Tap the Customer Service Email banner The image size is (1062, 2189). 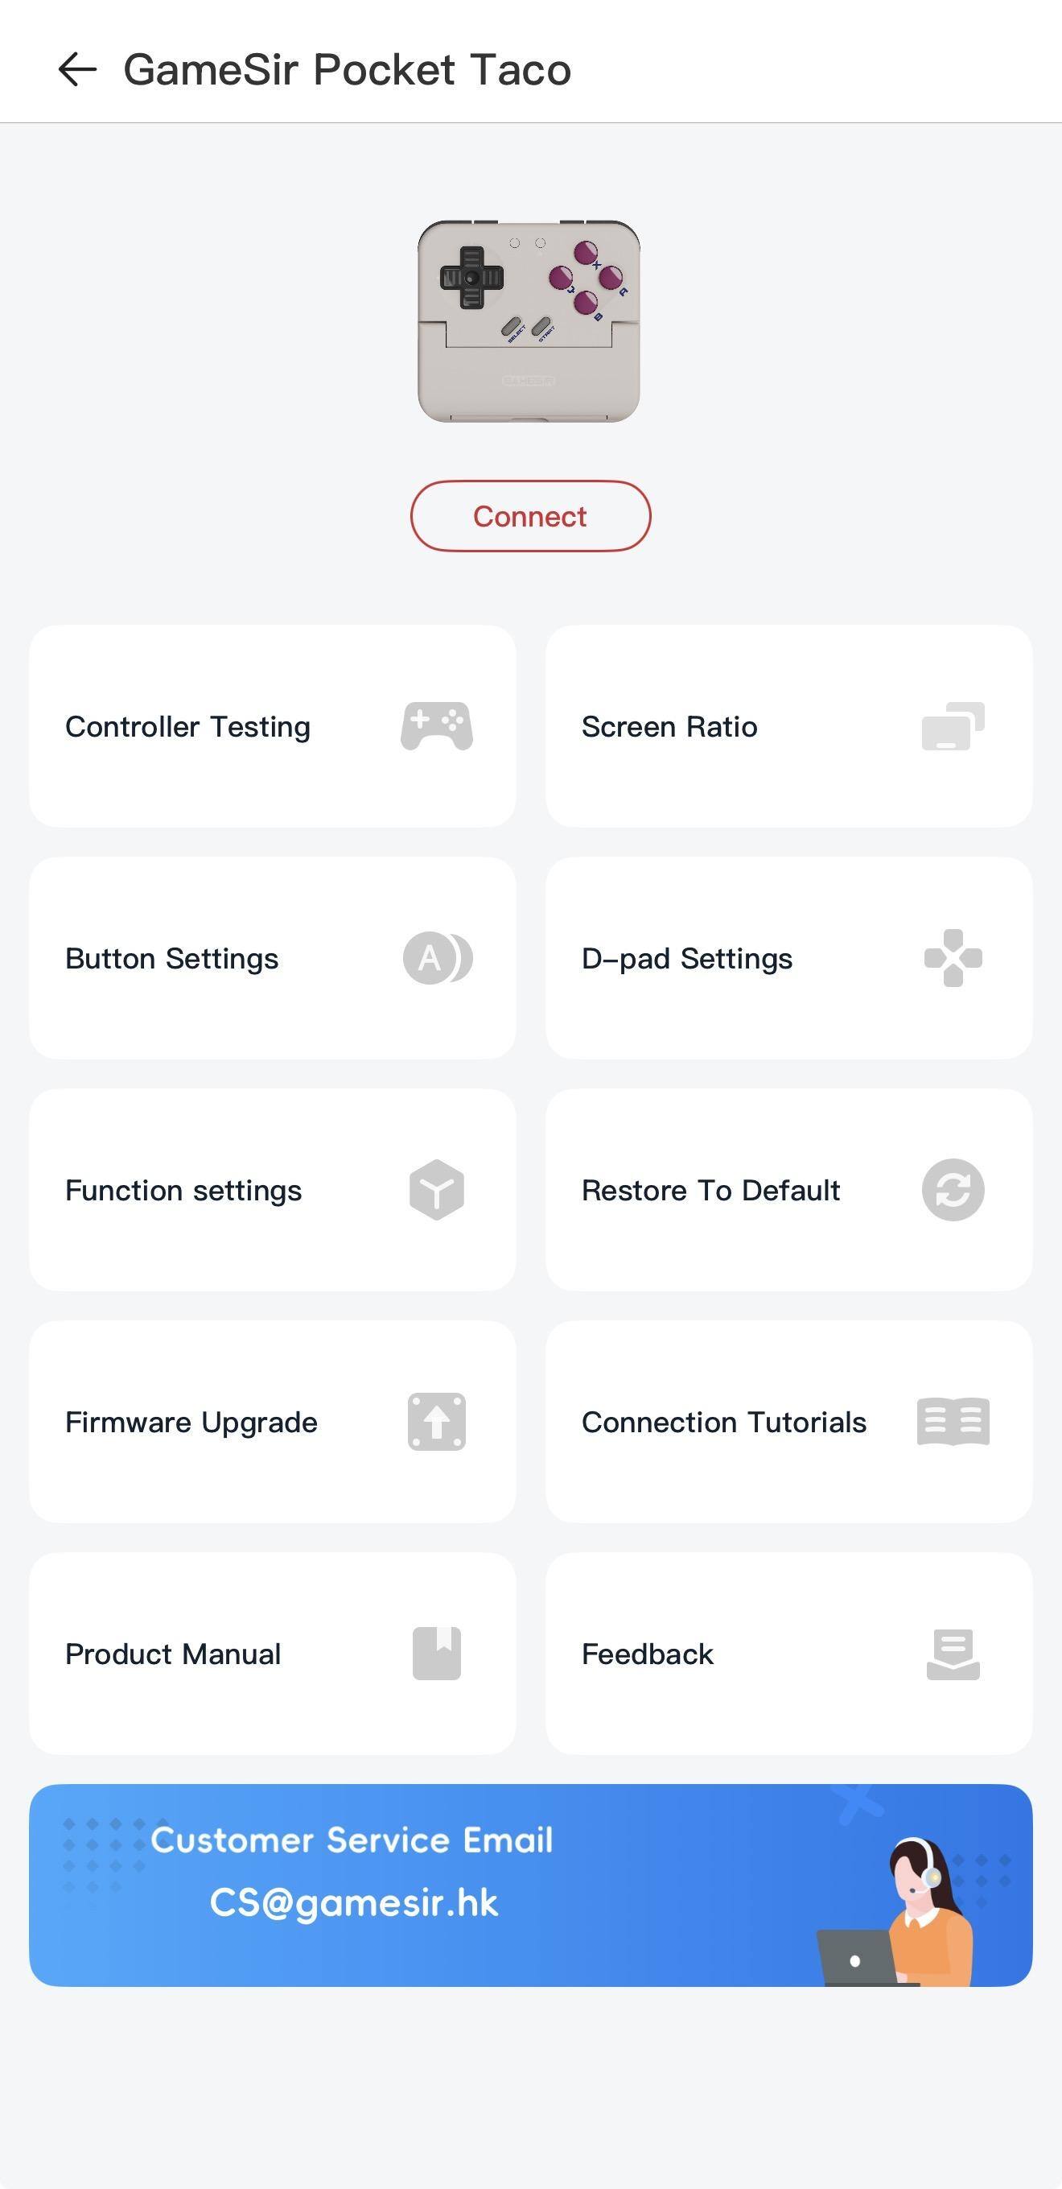coord(530,1885)
